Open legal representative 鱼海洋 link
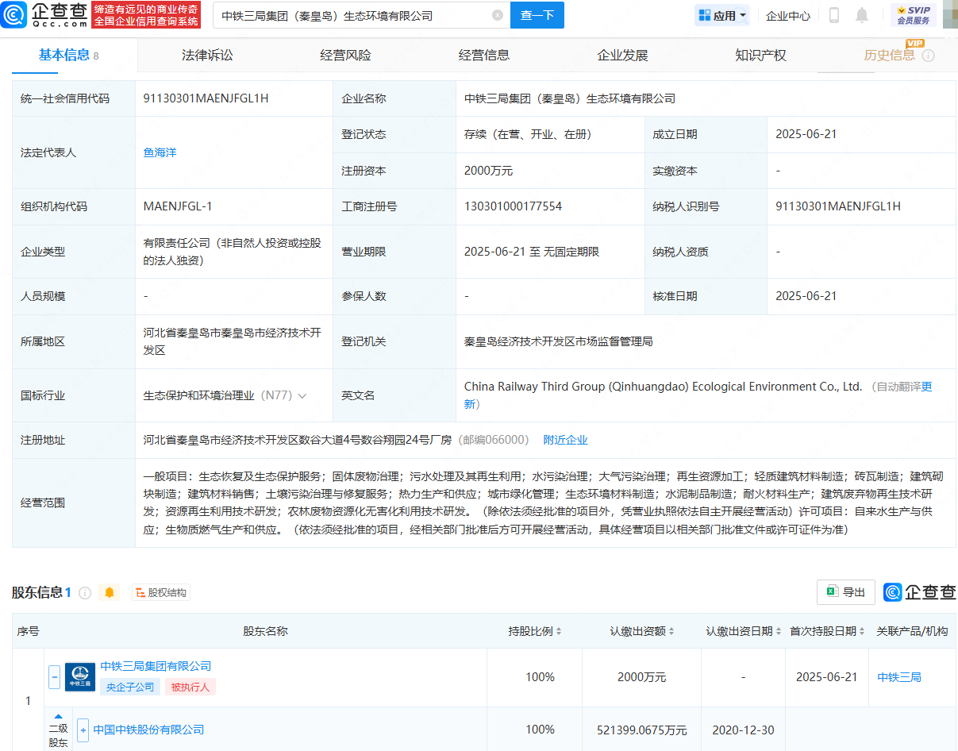 (x=160, y=152)
